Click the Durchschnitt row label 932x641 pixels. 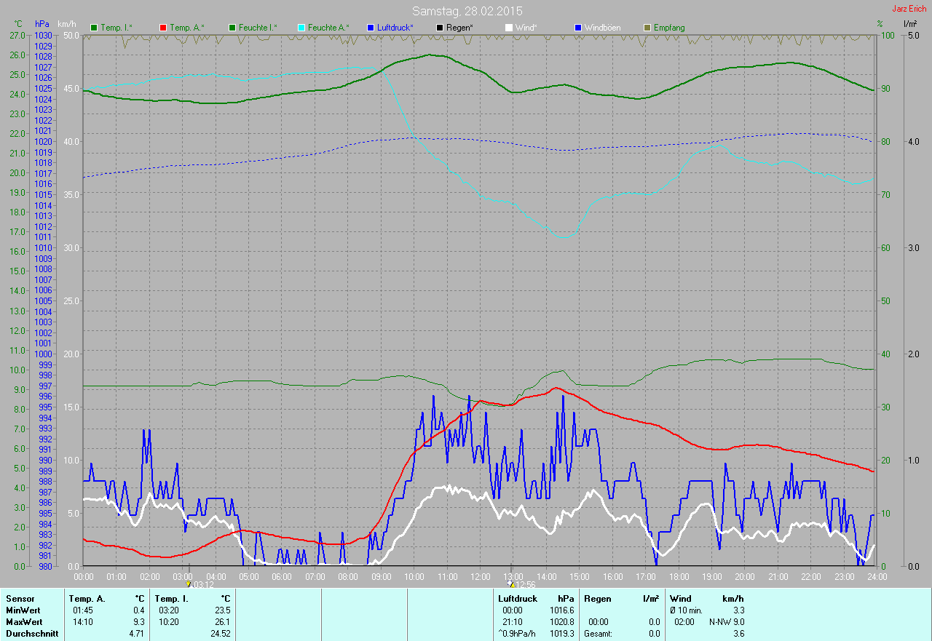31,634
